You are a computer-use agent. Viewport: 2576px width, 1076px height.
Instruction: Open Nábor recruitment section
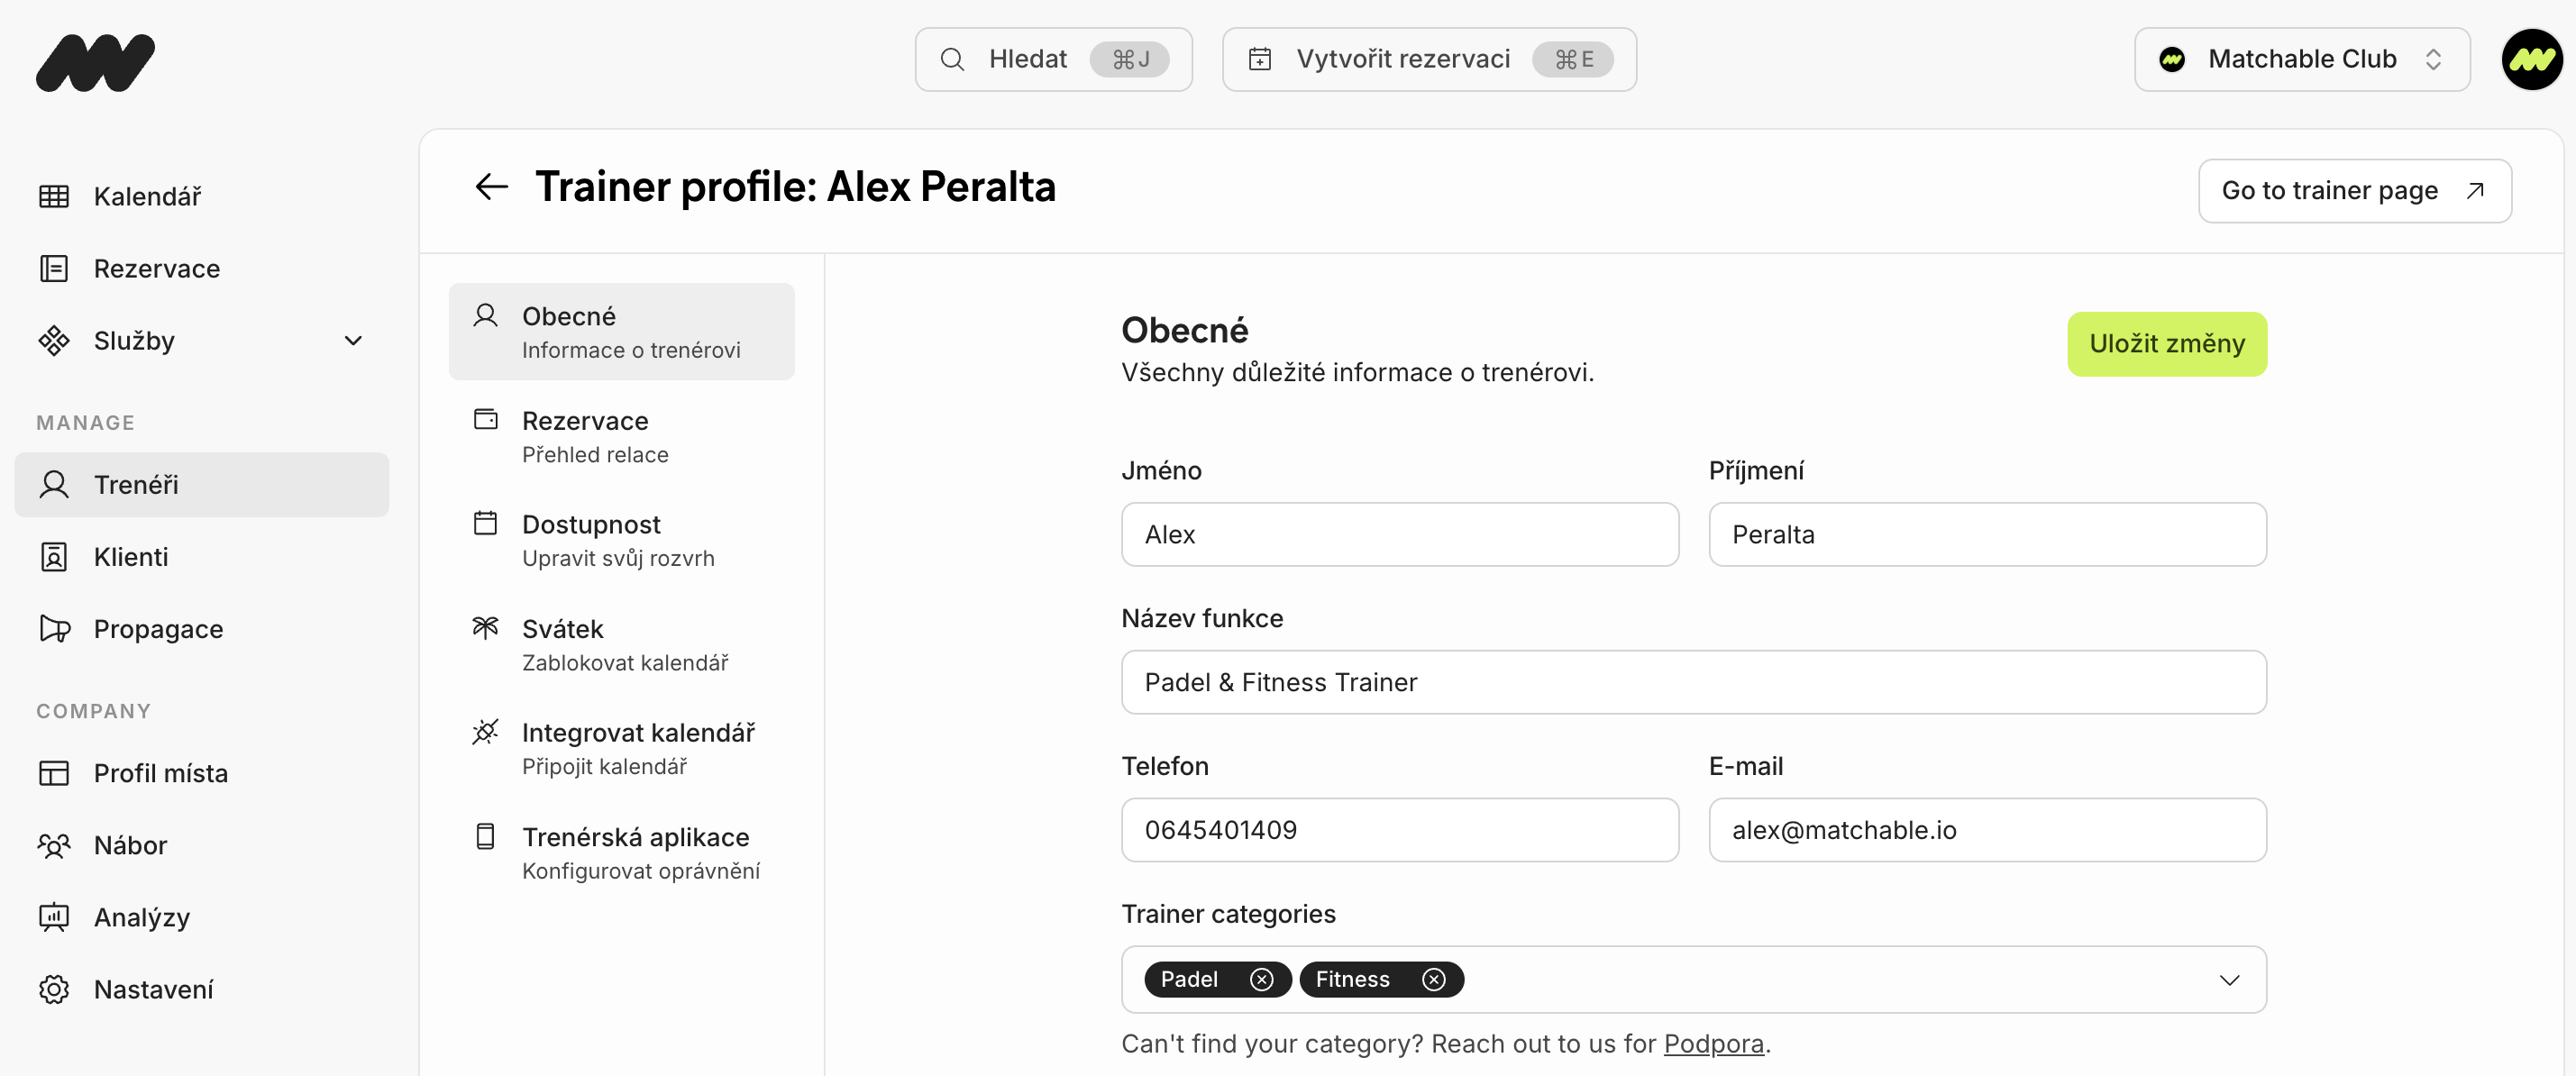[130, 845]
